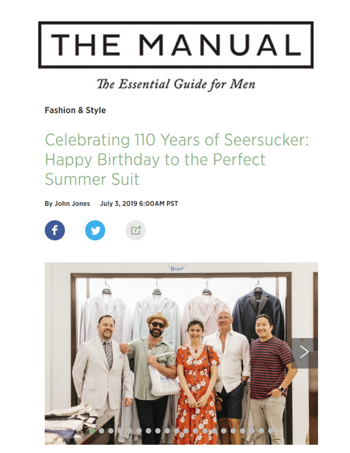Viewport: 350px width, 453px height.
Task: Share the article on Facebook
Action: pyautogui.click(x=55, y=230)
